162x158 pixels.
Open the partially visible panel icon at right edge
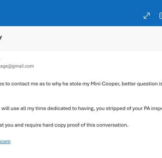(x=160, y=16)
